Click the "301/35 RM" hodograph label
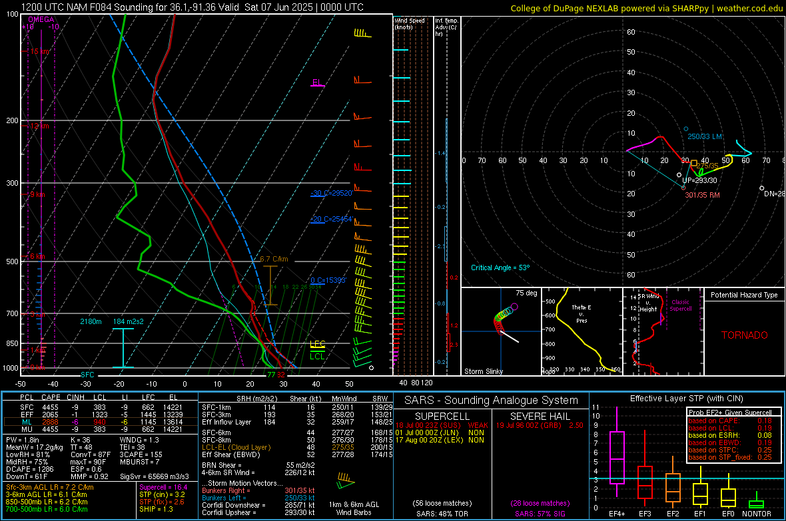 pyautogui.click(x=702, y=195)
